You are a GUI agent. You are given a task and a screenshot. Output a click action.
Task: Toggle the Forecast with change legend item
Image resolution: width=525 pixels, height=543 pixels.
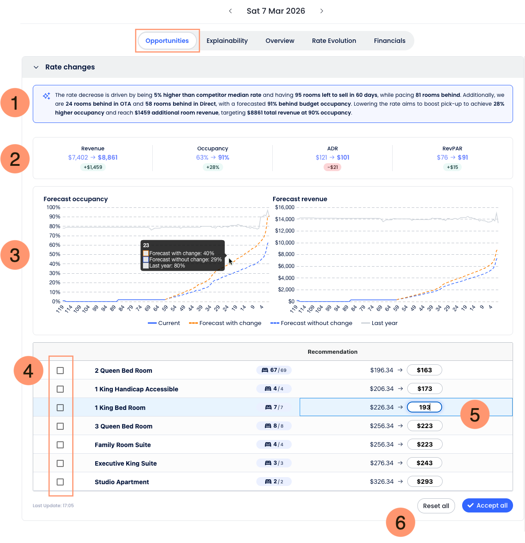pyautogui.click(x=225, y=323)
